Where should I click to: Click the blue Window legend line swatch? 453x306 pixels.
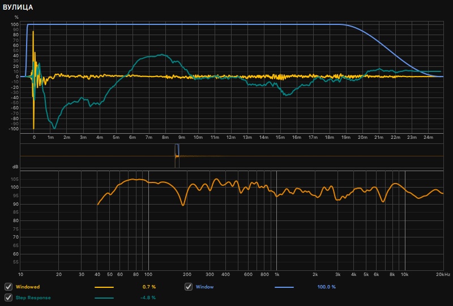(284, 287)
